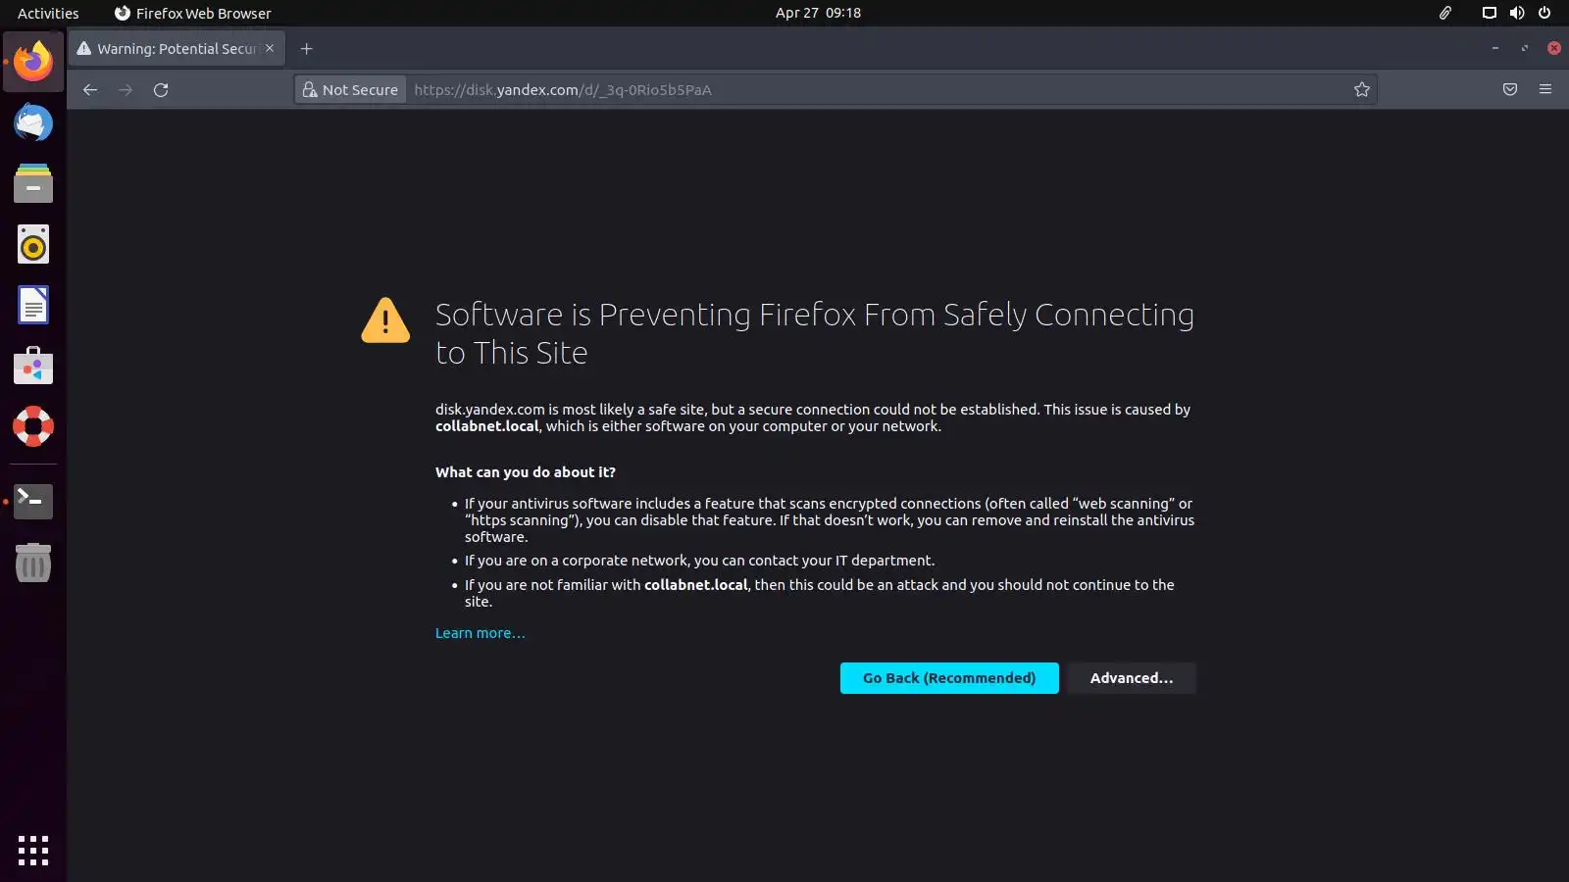
Task: Open Ubuntu Software from the dock
Action: pyautogui.click(x=33, y=367)
